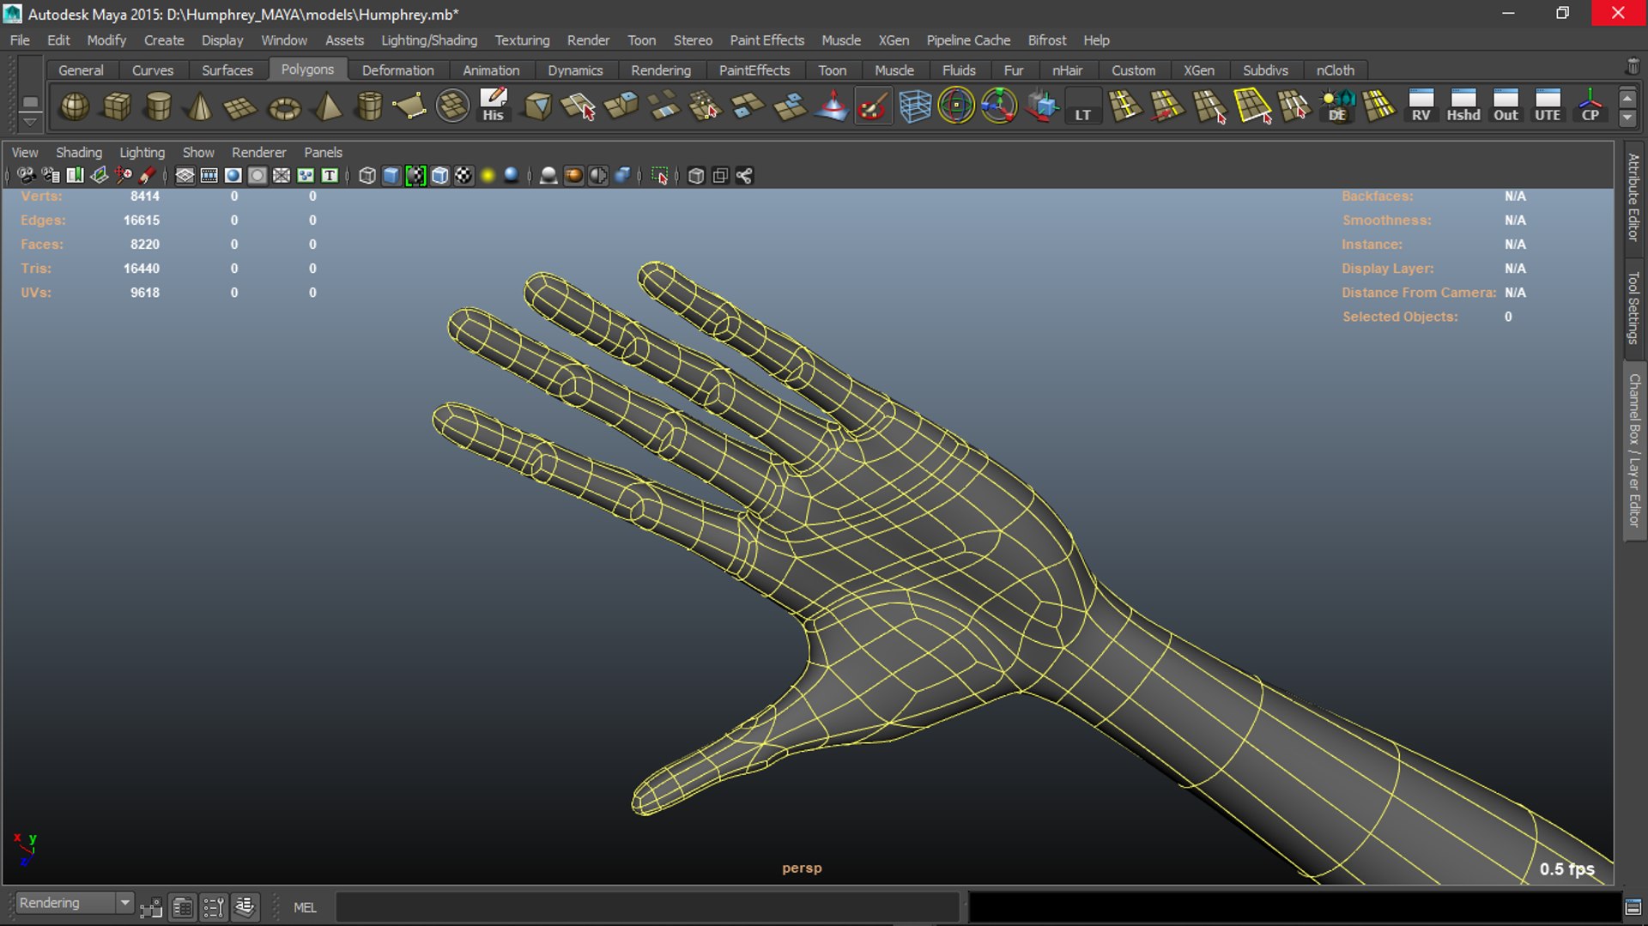This screenshot has height=926, width=1648.
Task: Open the Pipeline Cache menu
Action: pos(968,40)
